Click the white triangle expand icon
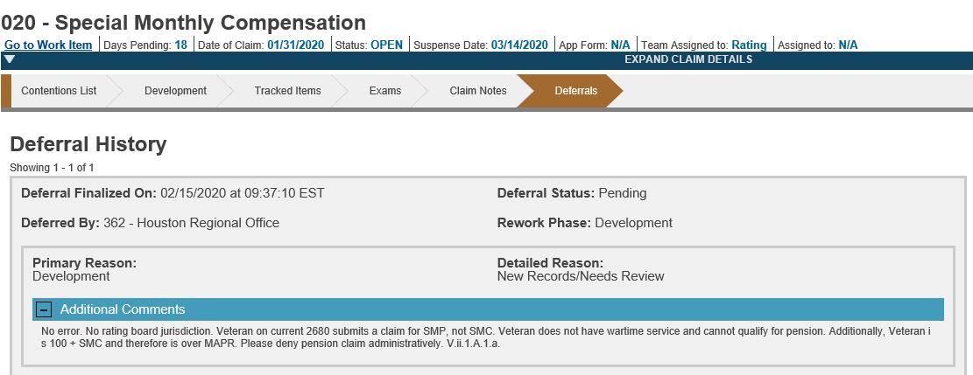Screen dimensions: 973x375 (9, 59)
